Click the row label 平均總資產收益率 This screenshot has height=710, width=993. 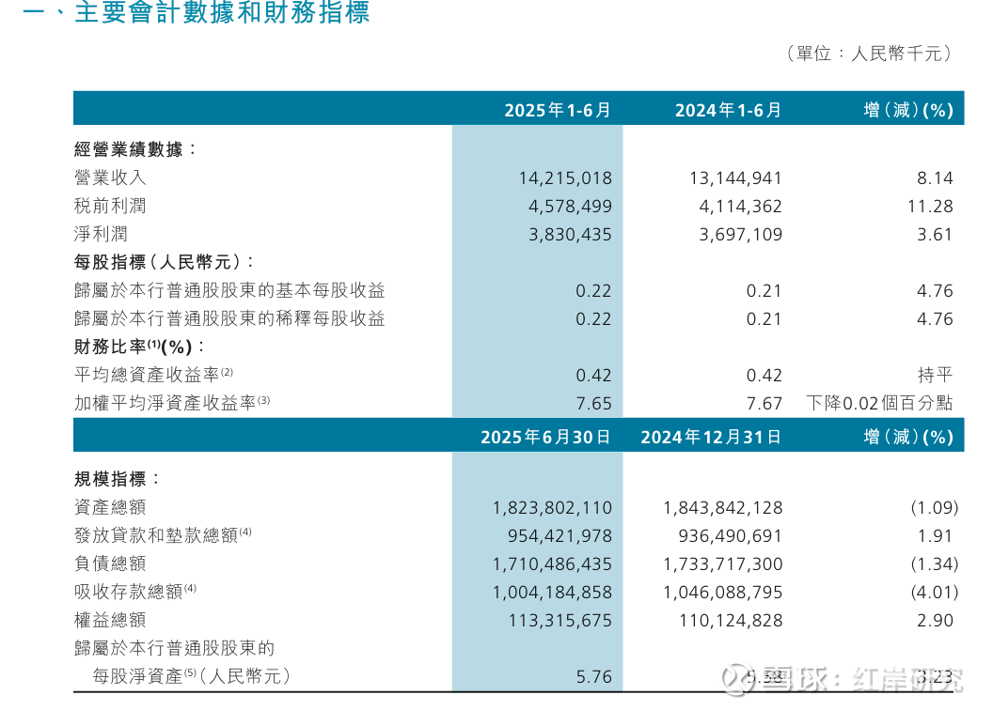(x=147, y=375)
